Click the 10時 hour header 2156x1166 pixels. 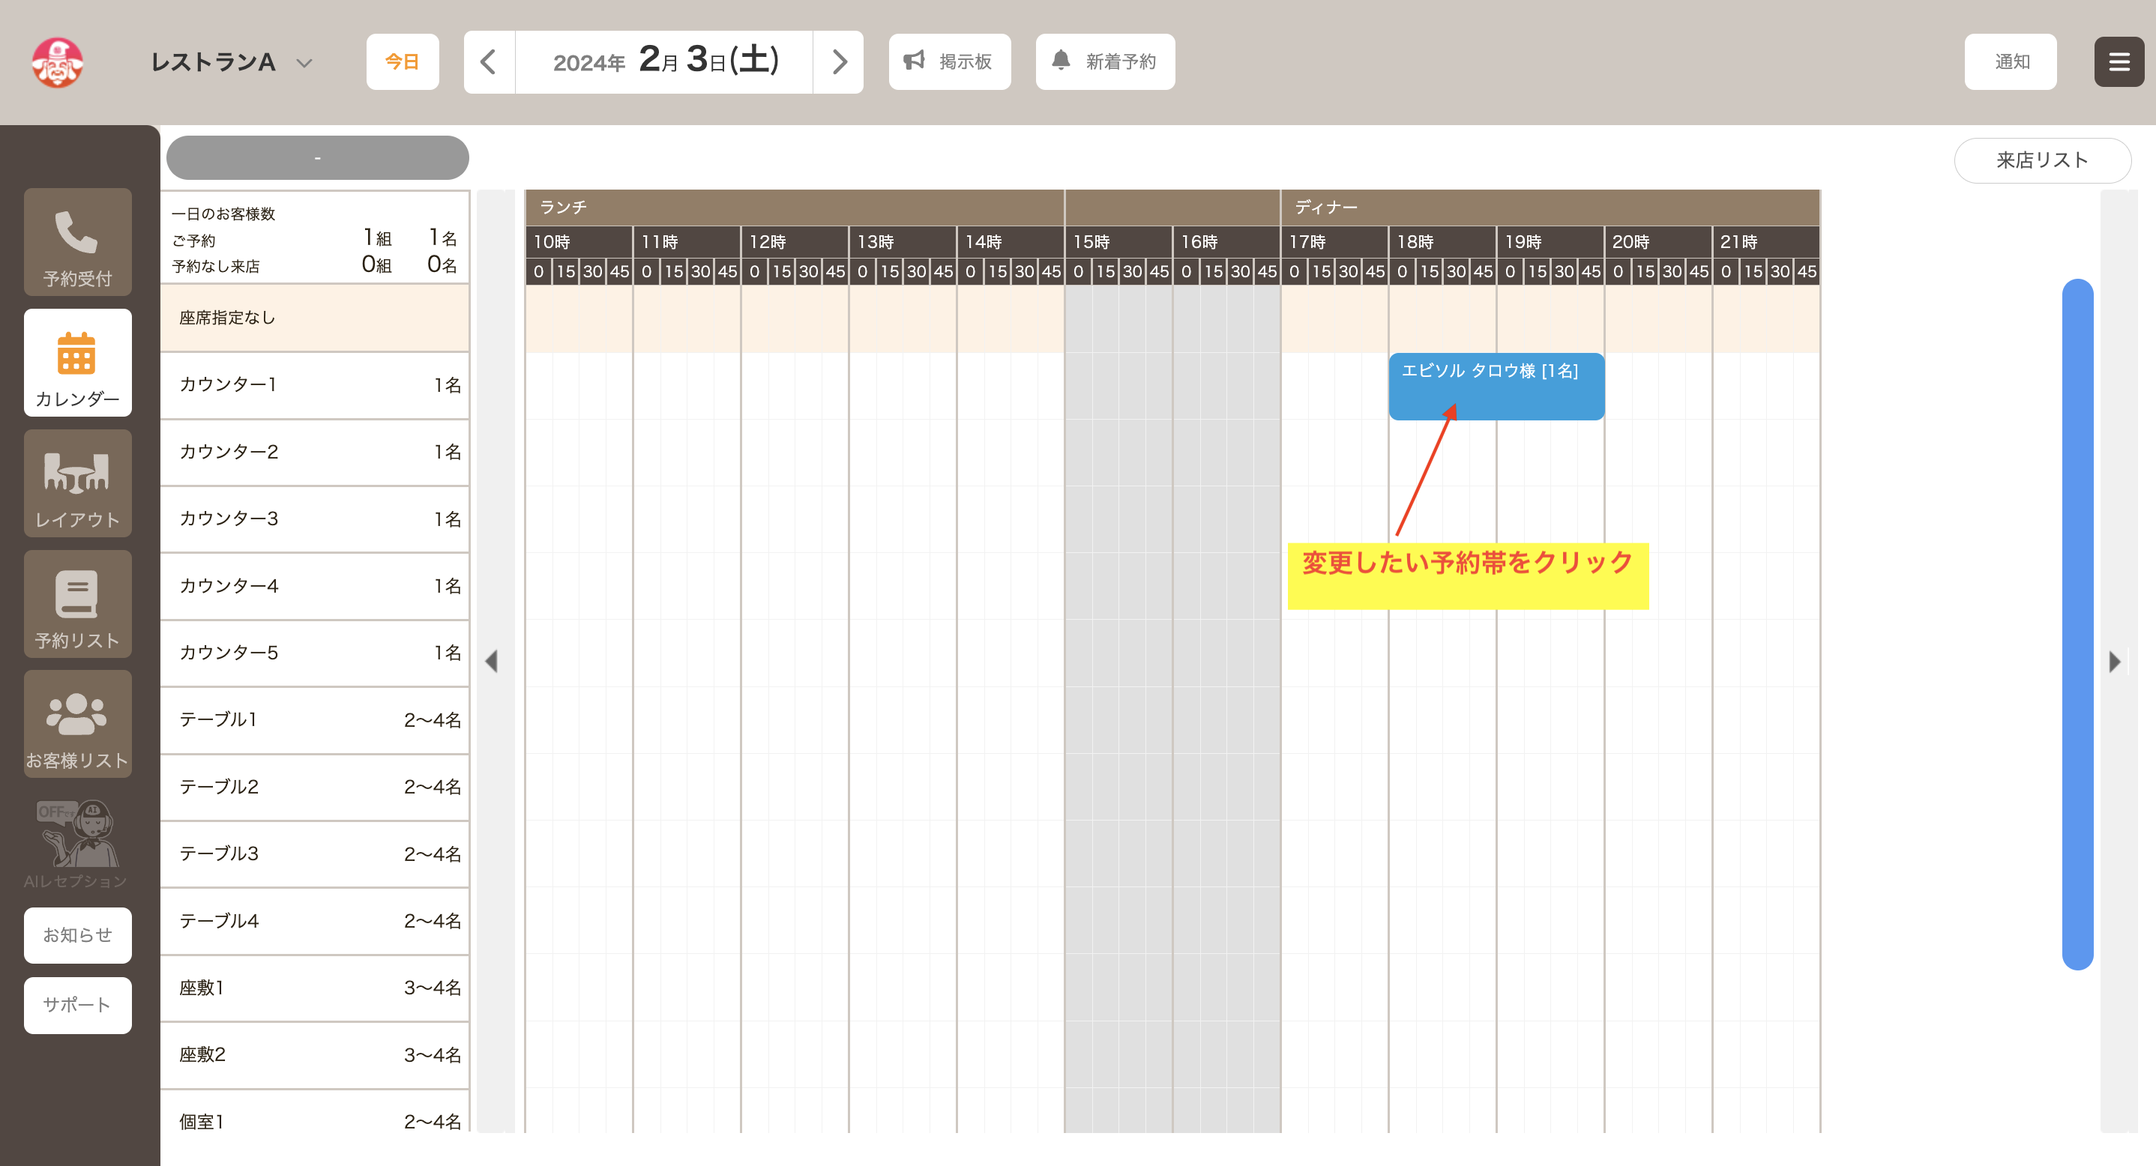click(579, 242)
